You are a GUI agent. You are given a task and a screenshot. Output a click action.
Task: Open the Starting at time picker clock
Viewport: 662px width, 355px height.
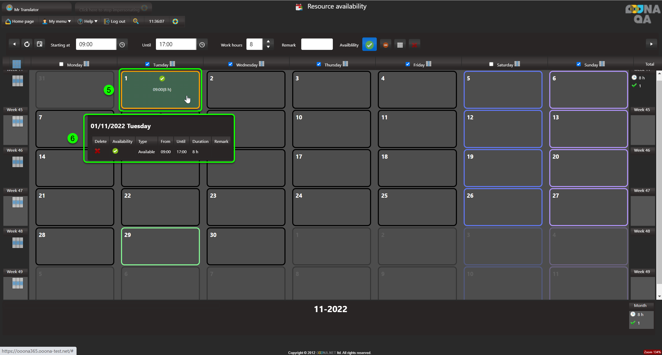[x=122, y=45]
